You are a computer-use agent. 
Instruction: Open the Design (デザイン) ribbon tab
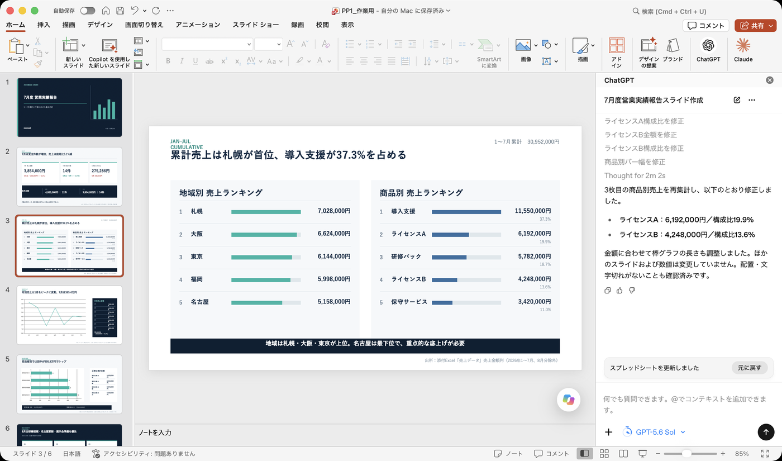tap(100, 25)
